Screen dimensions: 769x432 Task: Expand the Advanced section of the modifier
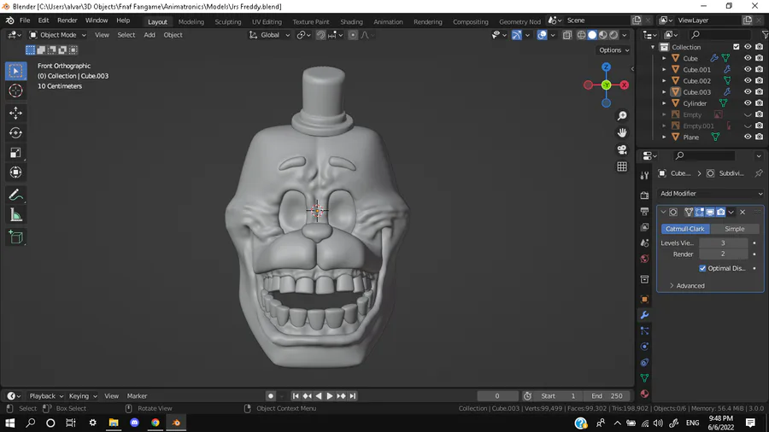click(x=690, y=285)
